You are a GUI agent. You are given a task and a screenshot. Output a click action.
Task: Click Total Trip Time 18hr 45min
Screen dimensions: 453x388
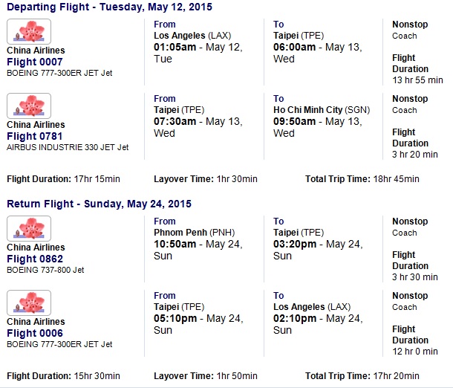tap(362, 179)
